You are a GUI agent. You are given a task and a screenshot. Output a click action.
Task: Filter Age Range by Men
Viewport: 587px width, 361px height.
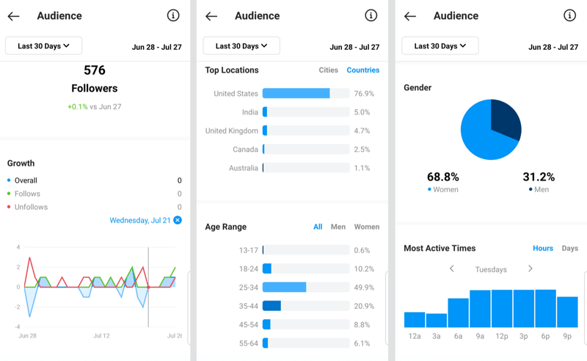[x=338, y=227]
